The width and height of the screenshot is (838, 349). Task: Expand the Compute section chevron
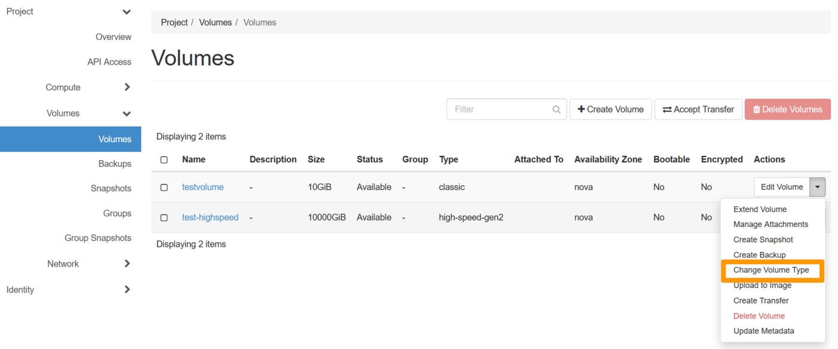coord(126,87)
